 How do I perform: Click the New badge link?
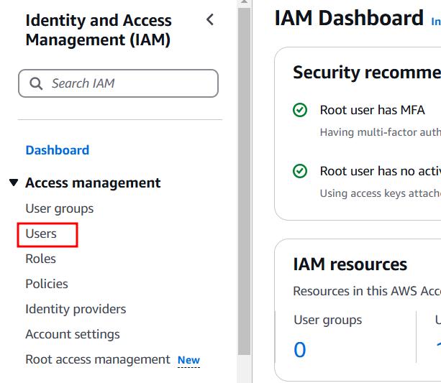coord(188,360)
